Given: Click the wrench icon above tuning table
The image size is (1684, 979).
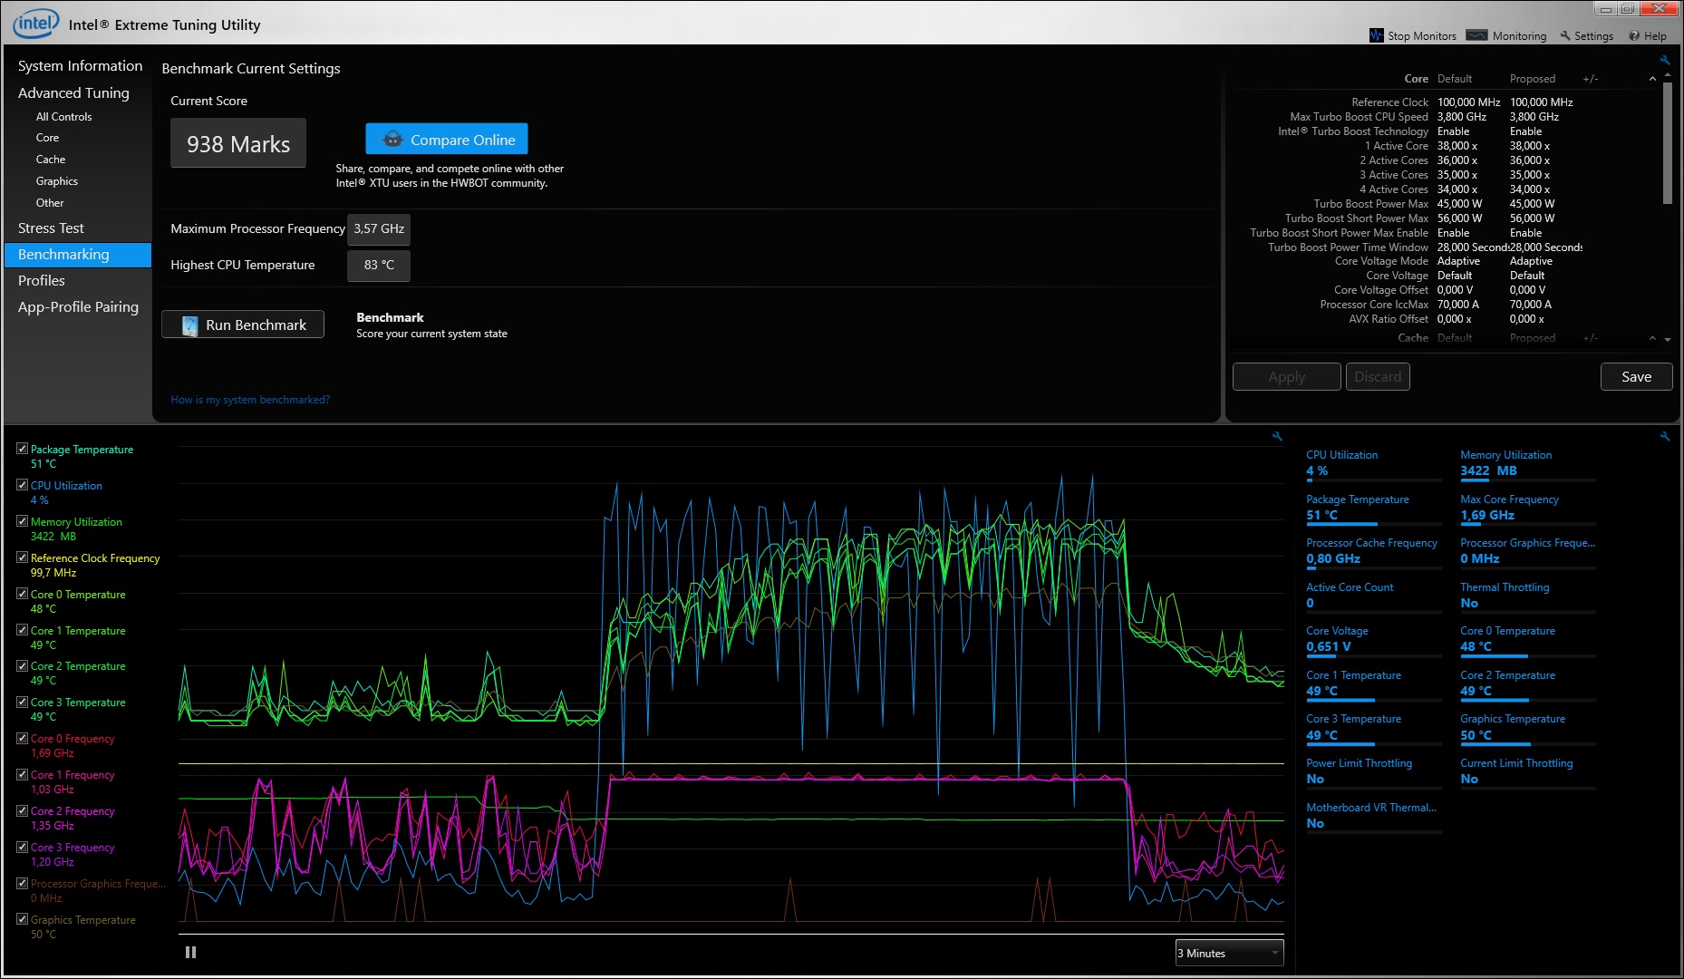Looking at the screenshot, I should 1665,61.
